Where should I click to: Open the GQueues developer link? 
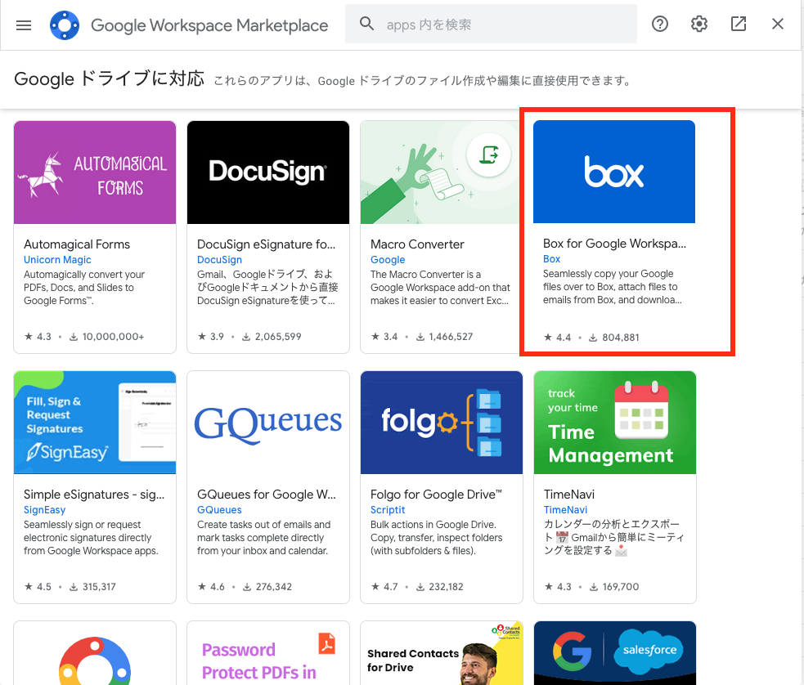219,510
